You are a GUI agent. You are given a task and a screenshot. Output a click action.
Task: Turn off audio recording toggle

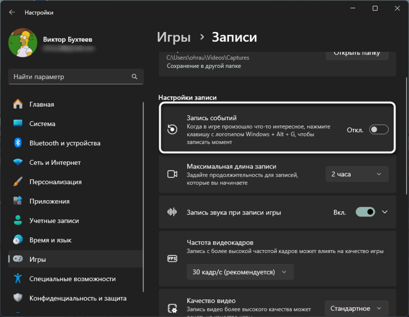(366, 212)
